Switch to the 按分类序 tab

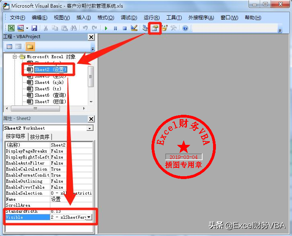(x=39, y=137)
